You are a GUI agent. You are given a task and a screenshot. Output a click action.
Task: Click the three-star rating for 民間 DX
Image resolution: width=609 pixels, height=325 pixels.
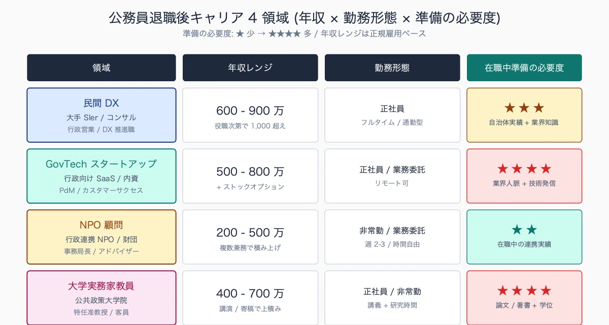click(x=524, y=108)
